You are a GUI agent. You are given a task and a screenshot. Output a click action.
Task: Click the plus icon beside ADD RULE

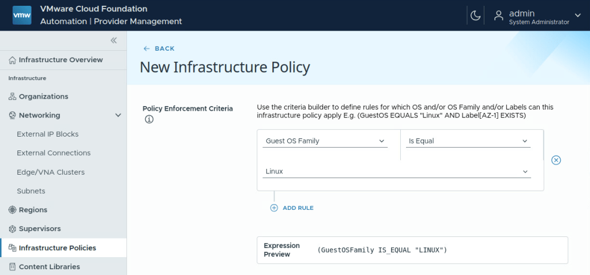pyautogui.click(x=274, y=208)
